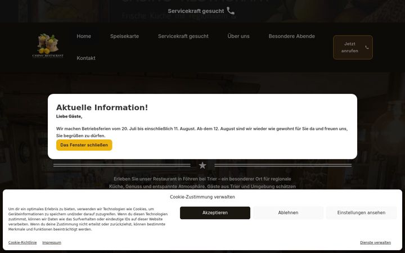405x253 pixels.
Task: Click the Betriebsferien announcement paragraph
Action: tap(202, 132)
